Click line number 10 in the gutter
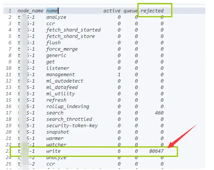The height and width of the screenshot is (170, 214). pos(9,68)
